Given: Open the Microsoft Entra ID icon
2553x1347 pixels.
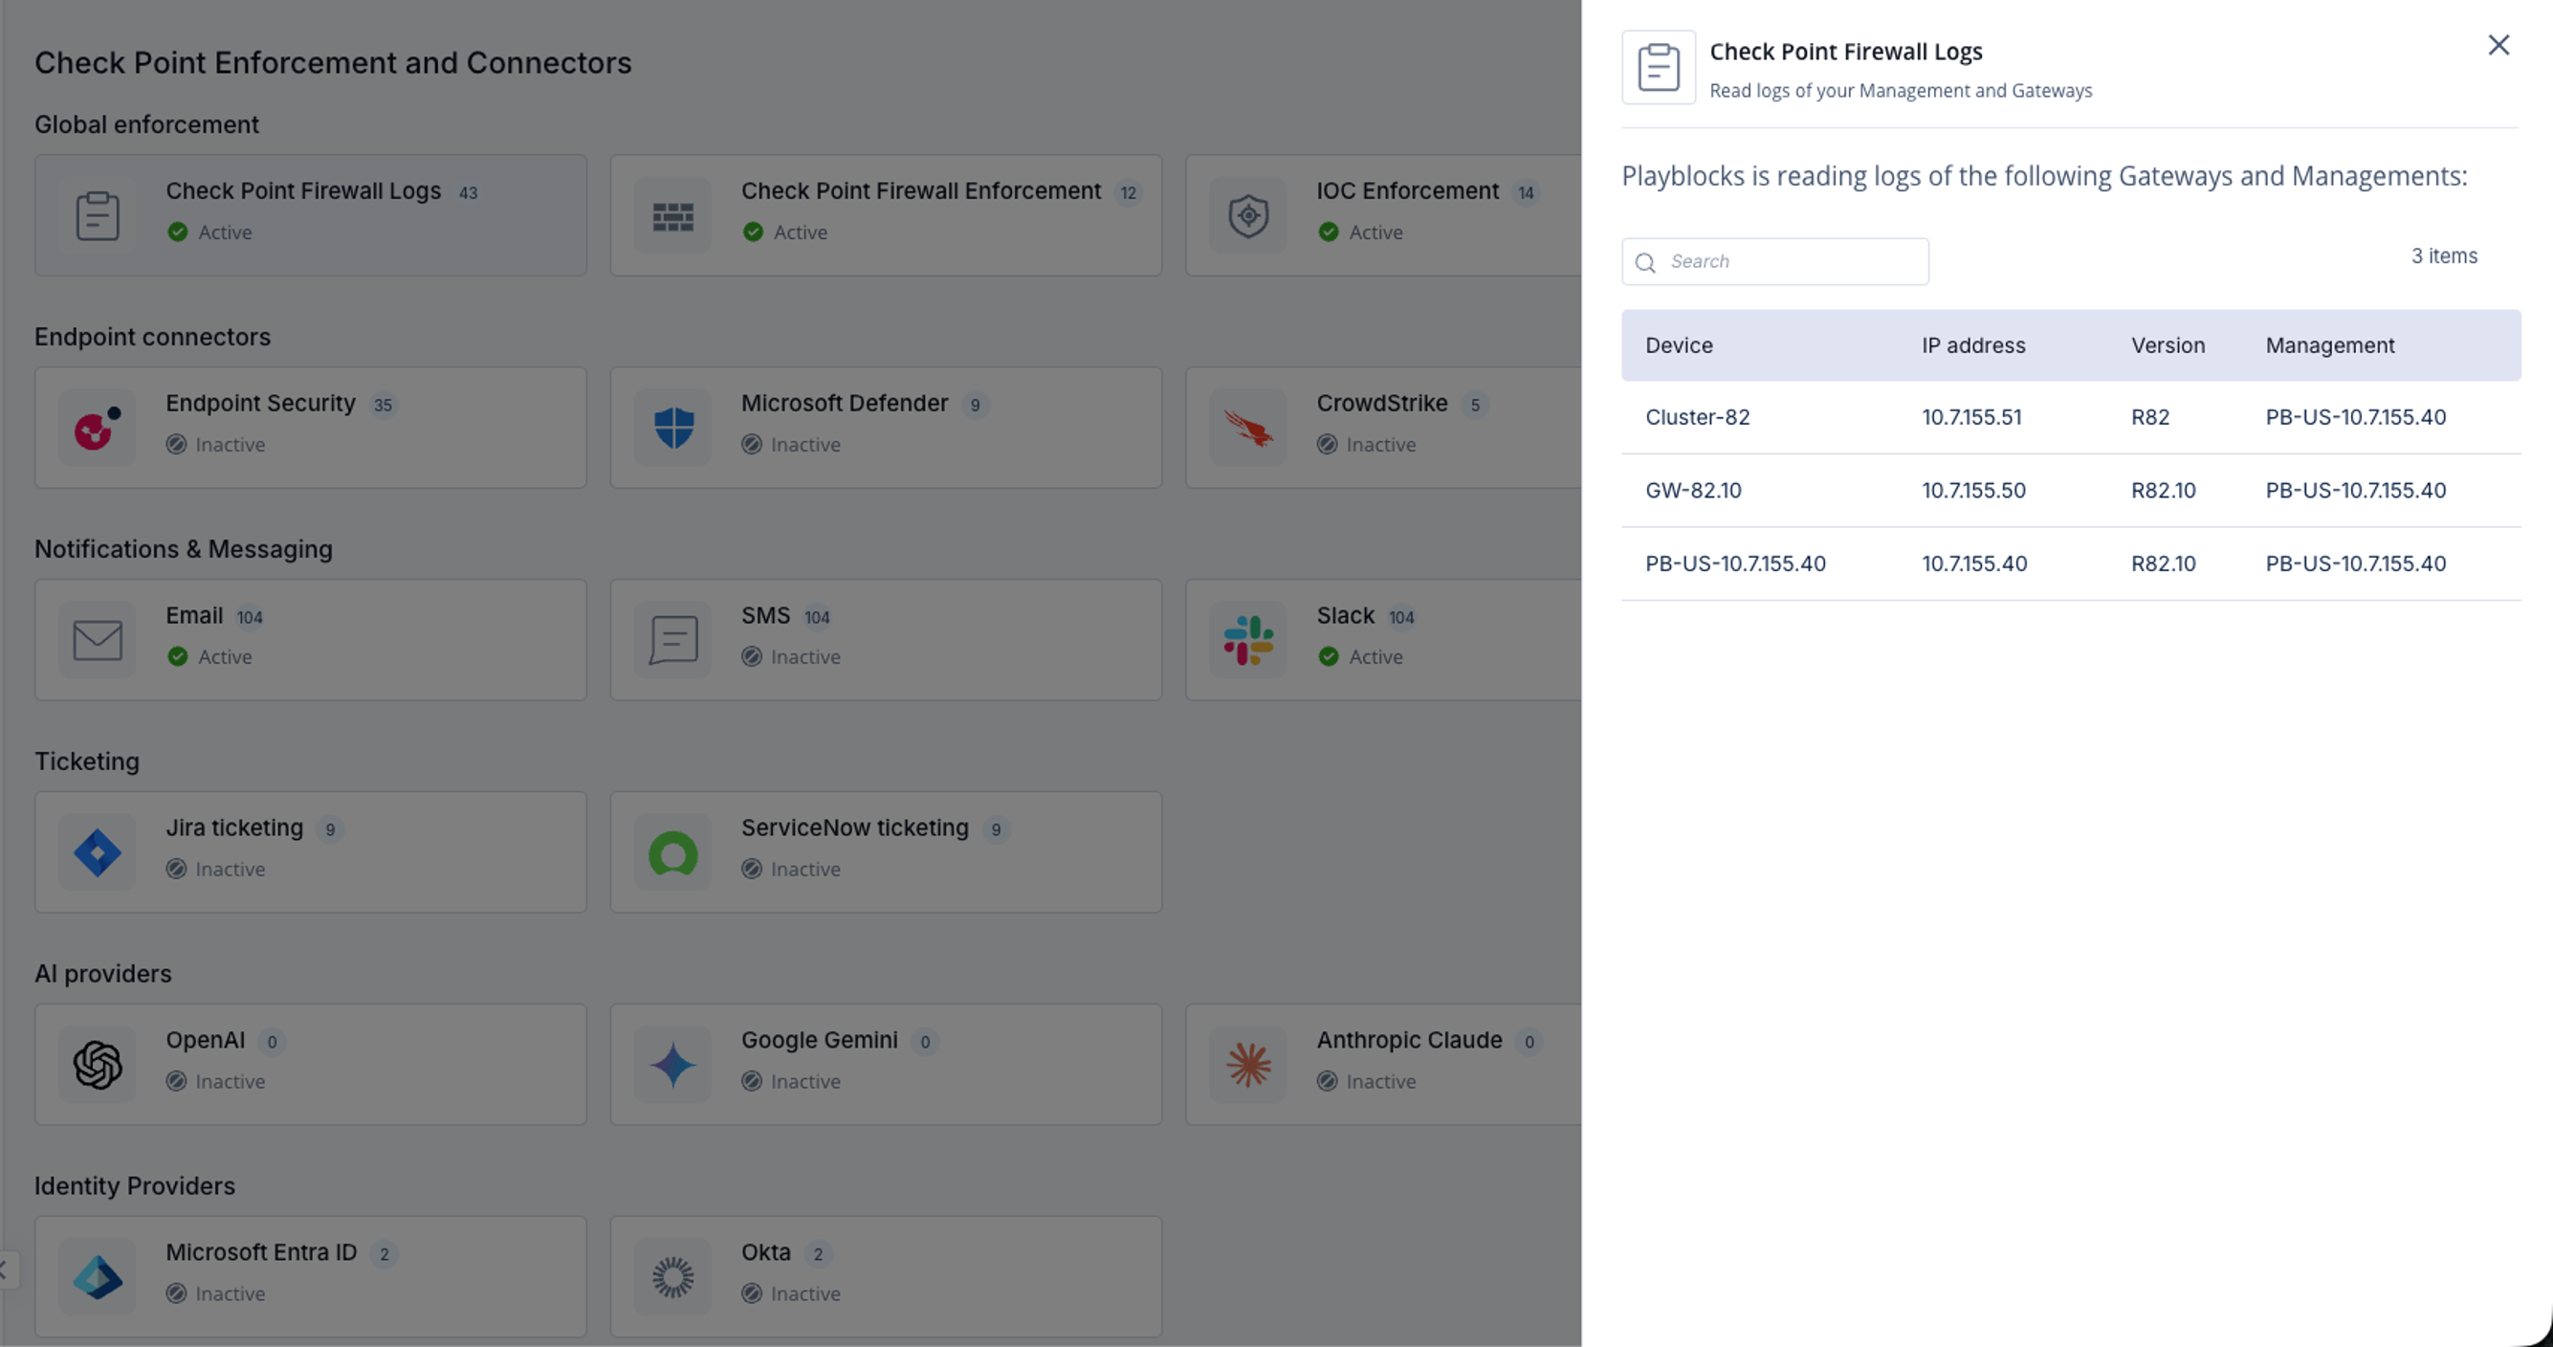Looking at the screenshot, I should coord(98,1276).
